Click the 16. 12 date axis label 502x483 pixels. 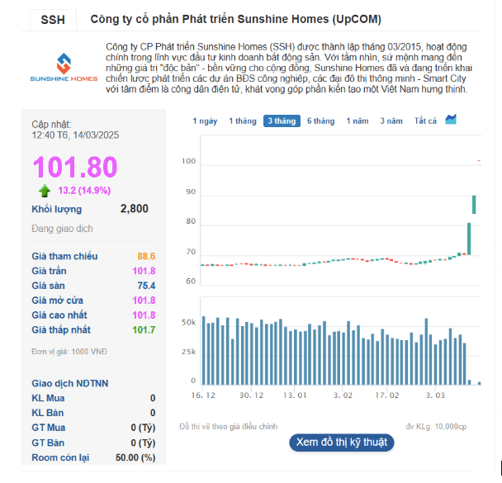coord(203,395)
